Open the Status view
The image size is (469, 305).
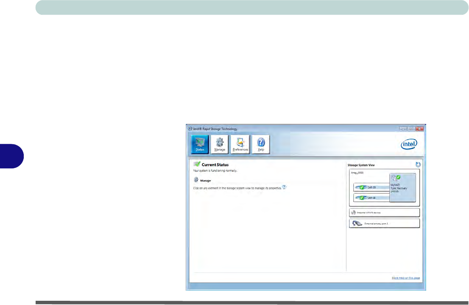click(x=200, y=144)
